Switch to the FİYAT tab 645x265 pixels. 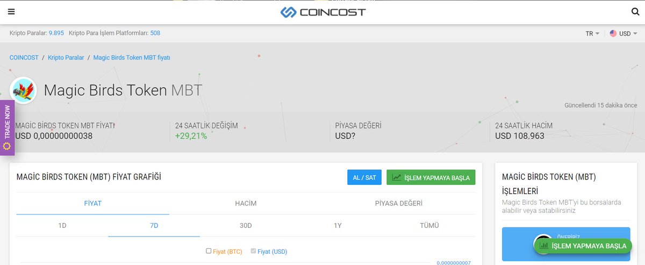(x=93, y=203)
